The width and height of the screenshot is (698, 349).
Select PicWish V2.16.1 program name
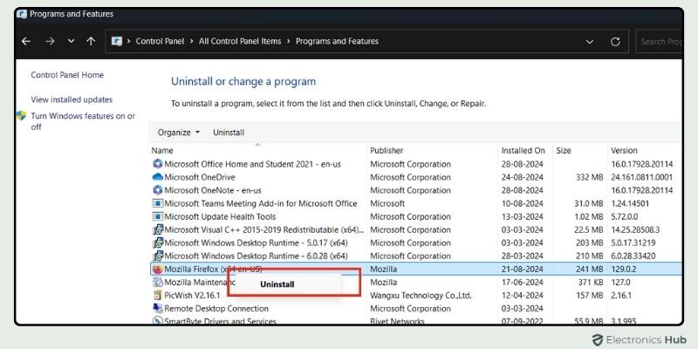(192, 295)
